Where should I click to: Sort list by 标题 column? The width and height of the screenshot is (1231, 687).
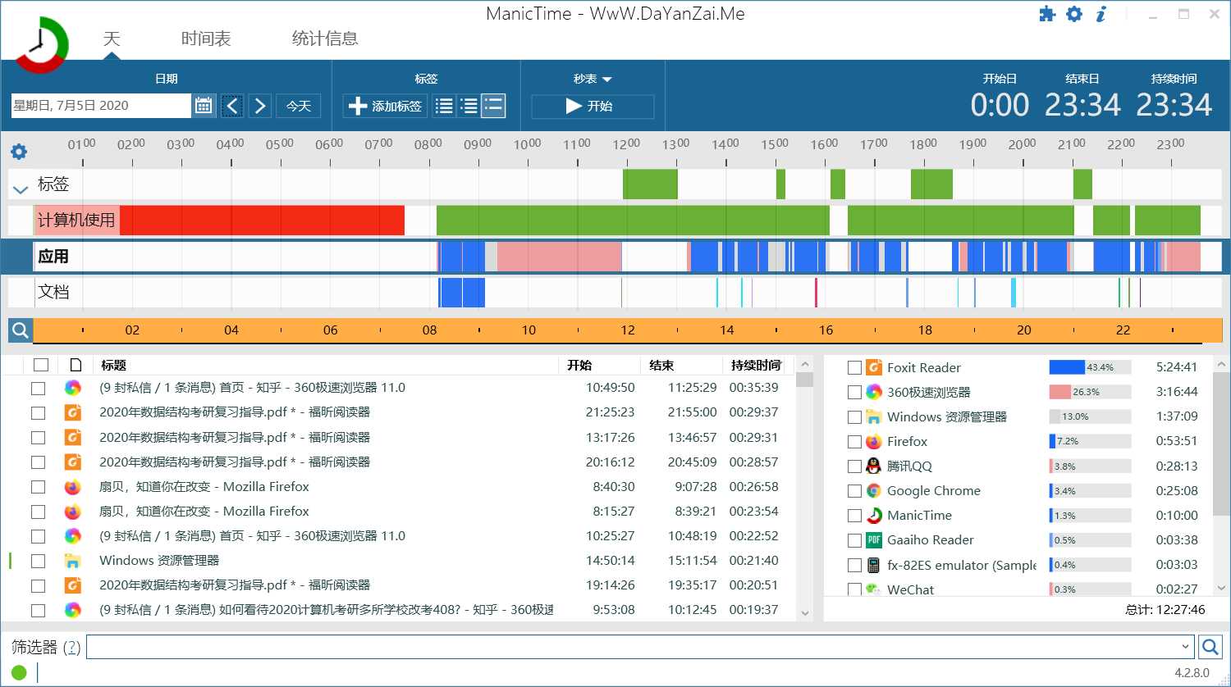point(113,365)
